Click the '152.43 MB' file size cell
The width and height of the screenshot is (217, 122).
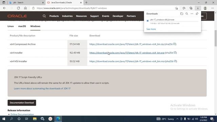[x=75, y=53]
